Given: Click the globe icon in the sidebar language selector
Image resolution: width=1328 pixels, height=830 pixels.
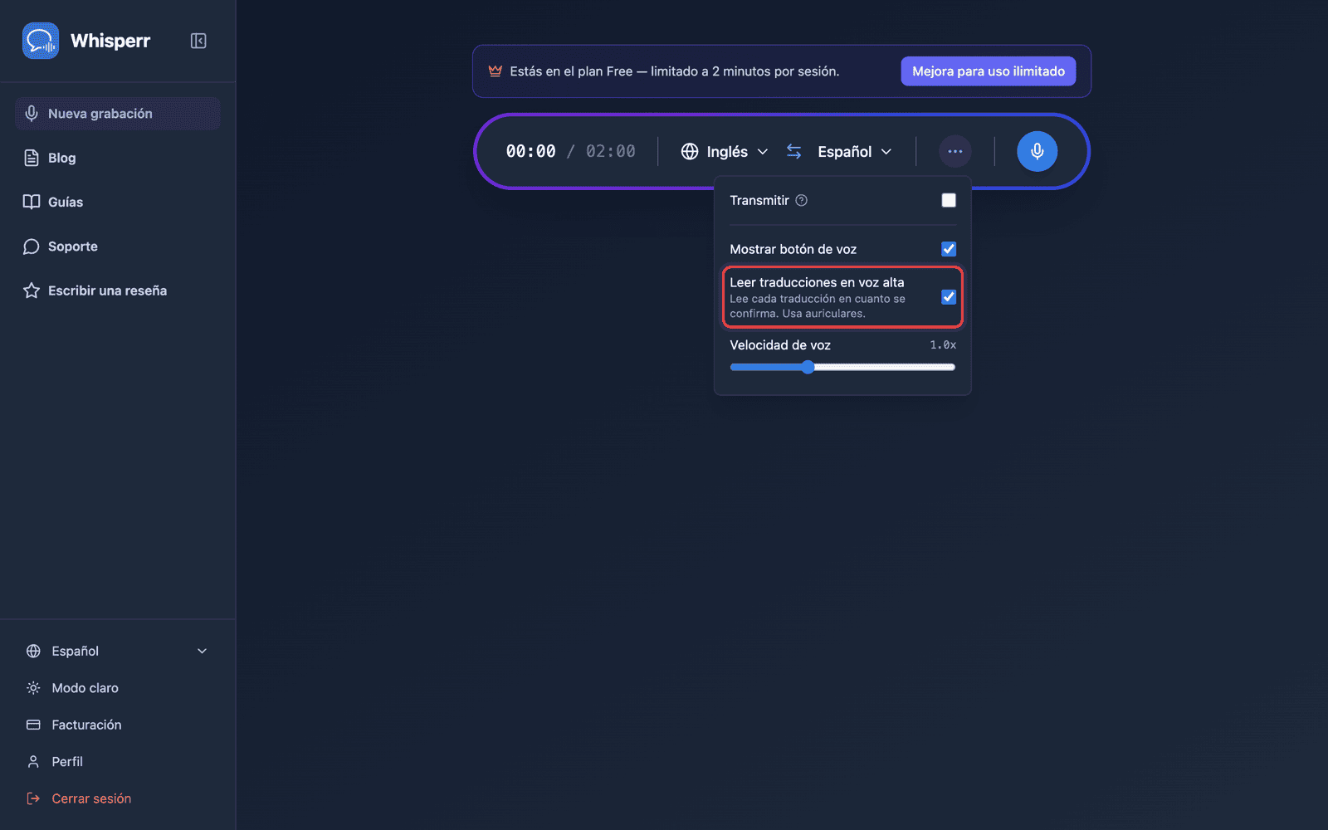Looking at the screenshot, I should pos(33,651).
